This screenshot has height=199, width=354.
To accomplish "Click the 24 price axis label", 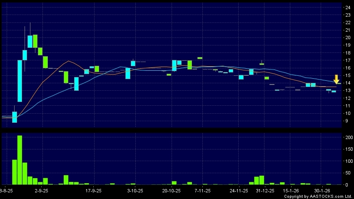I will tap(346, 7).
